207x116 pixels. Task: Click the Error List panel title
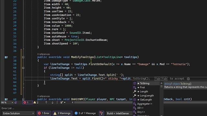(8, 108)
